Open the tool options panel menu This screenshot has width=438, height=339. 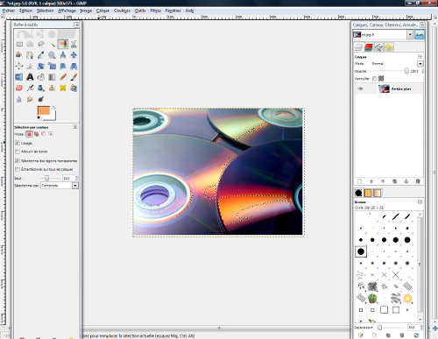pos(75,127)
